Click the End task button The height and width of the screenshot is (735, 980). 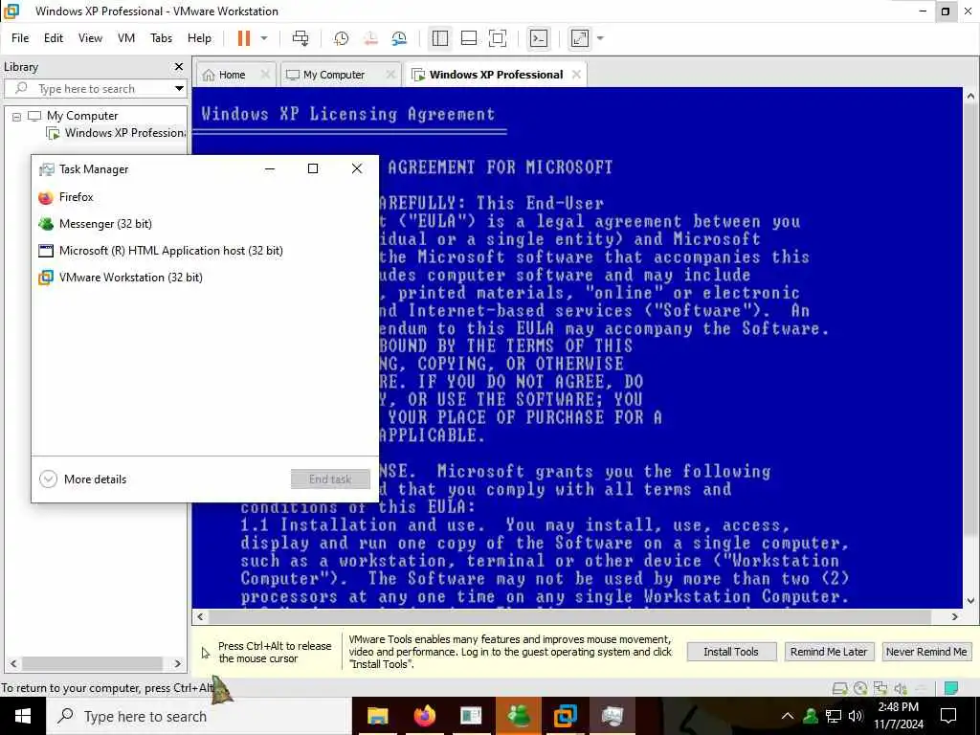(330, 479)
